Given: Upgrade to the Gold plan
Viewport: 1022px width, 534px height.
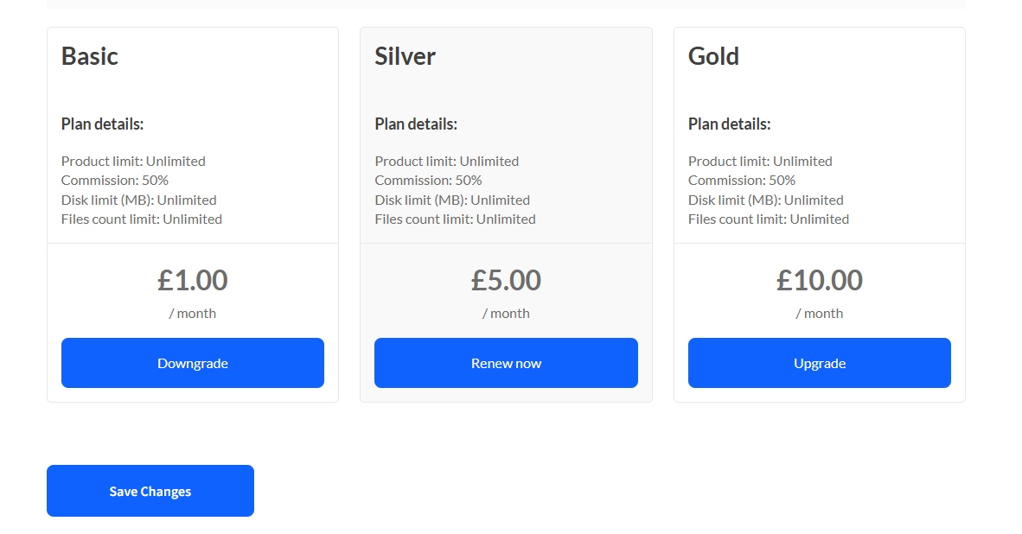Looking at the screenshot, I should 820,363.
